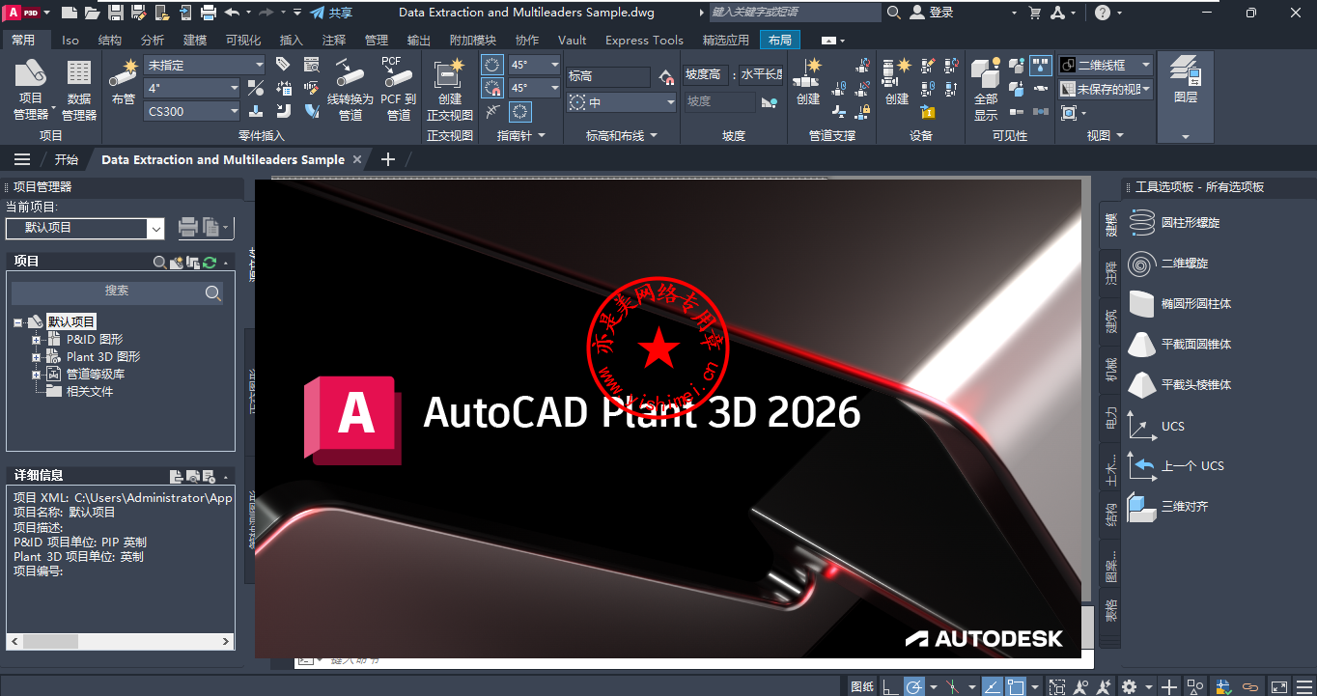Open the 数据管理器 ribbon tool
Image resolution: width=1317 pixels, height=696 pixels.
point(79,88)
